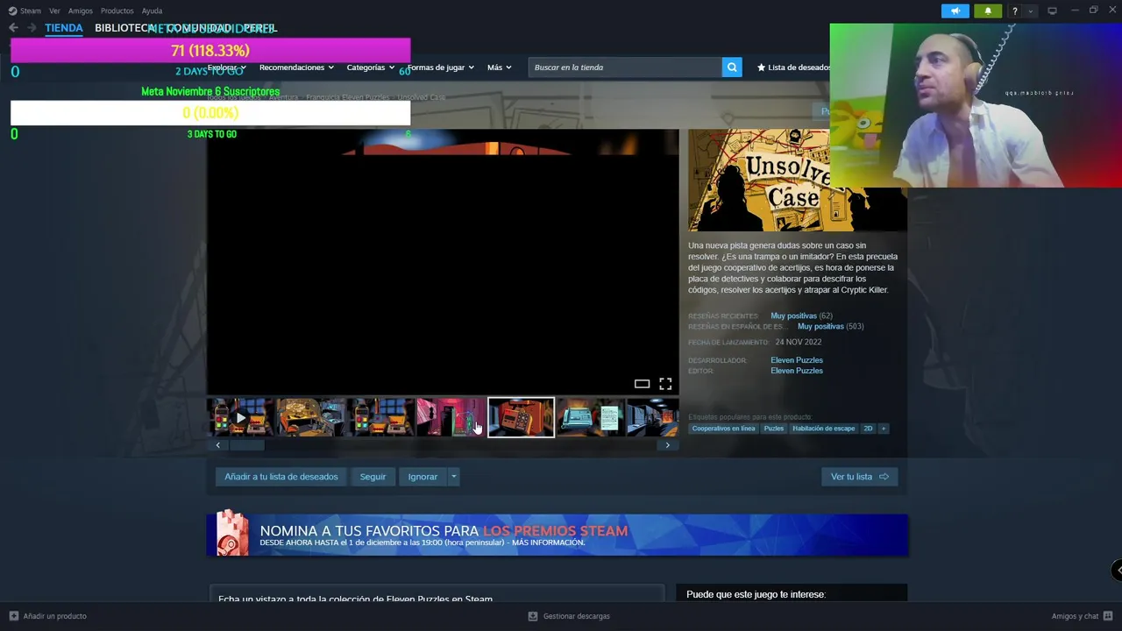Click Añadir un producto plus icon

[x=14, y=616]
